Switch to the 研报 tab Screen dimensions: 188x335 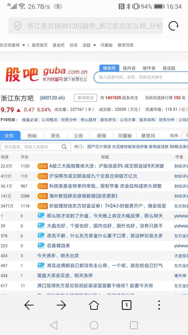102,136
